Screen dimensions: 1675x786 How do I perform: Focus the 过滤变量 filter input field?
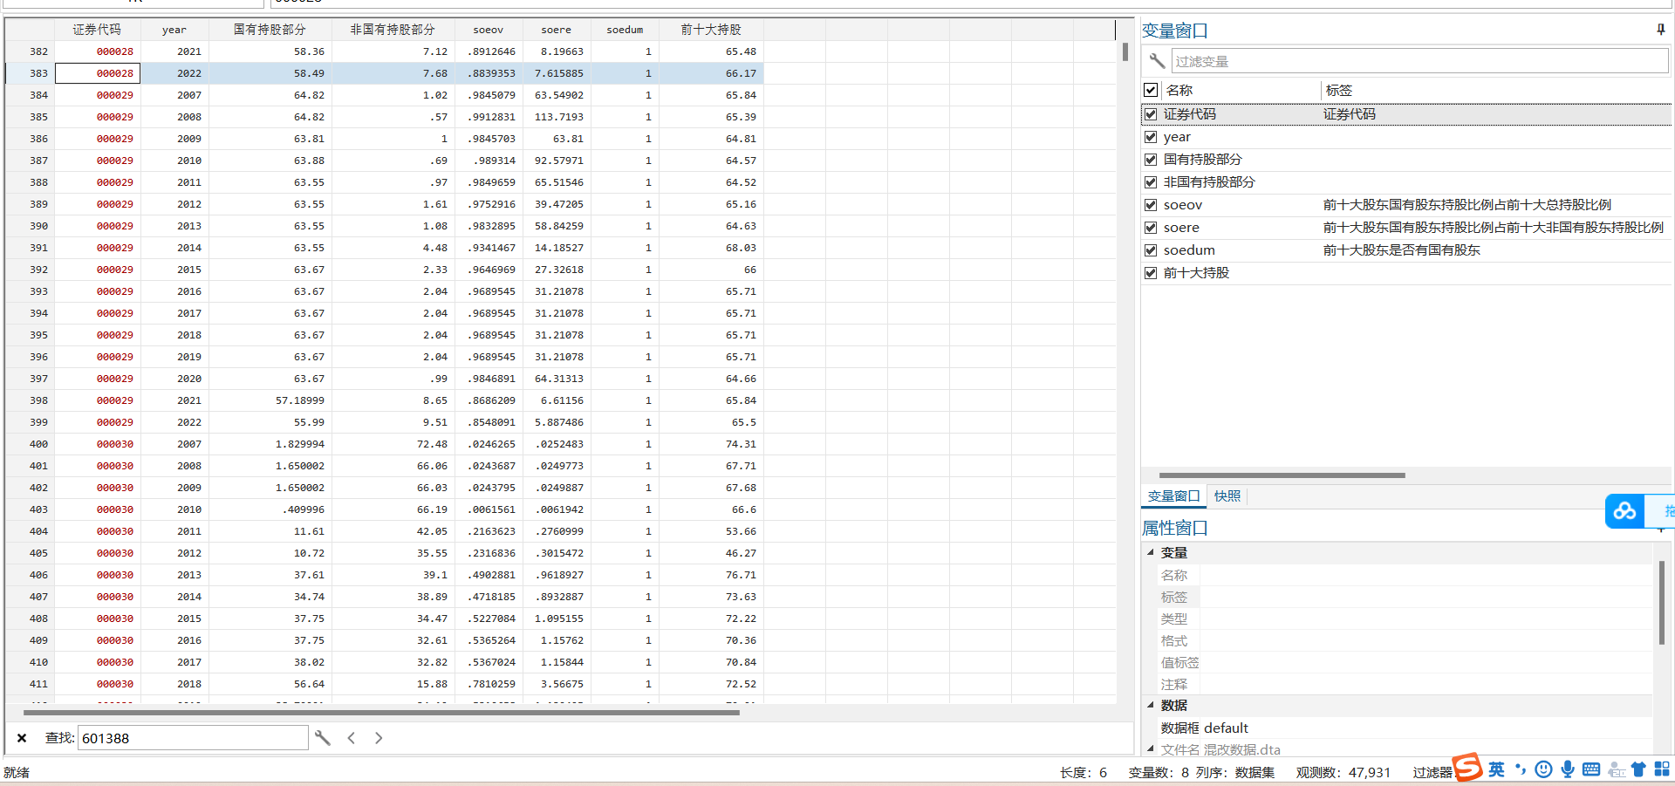(x=1419, y=61)
